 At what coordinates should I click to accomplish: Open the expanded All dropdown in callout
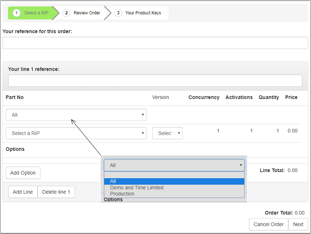174,165
